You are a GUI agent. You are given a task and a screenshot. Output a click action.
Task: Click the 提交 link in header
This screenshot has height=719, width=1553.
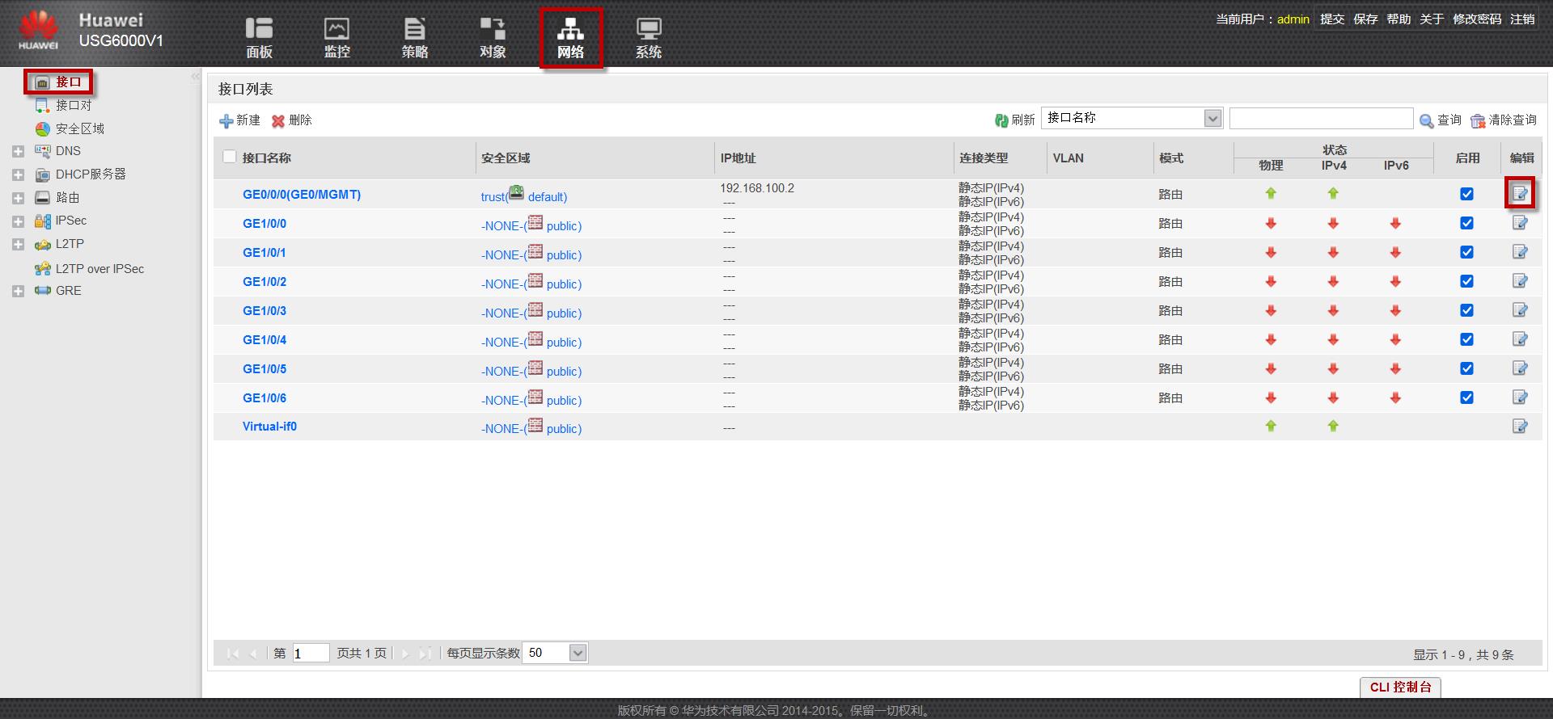1332,19
